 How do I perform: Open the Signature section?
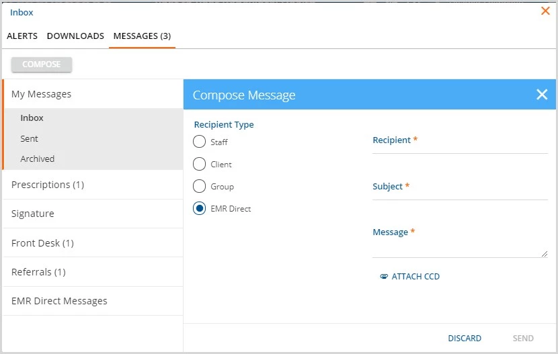93,214
